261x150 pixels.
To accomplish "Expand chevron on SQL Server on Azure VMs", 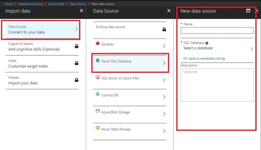I will pyautogui.click(x=164, y=80).
